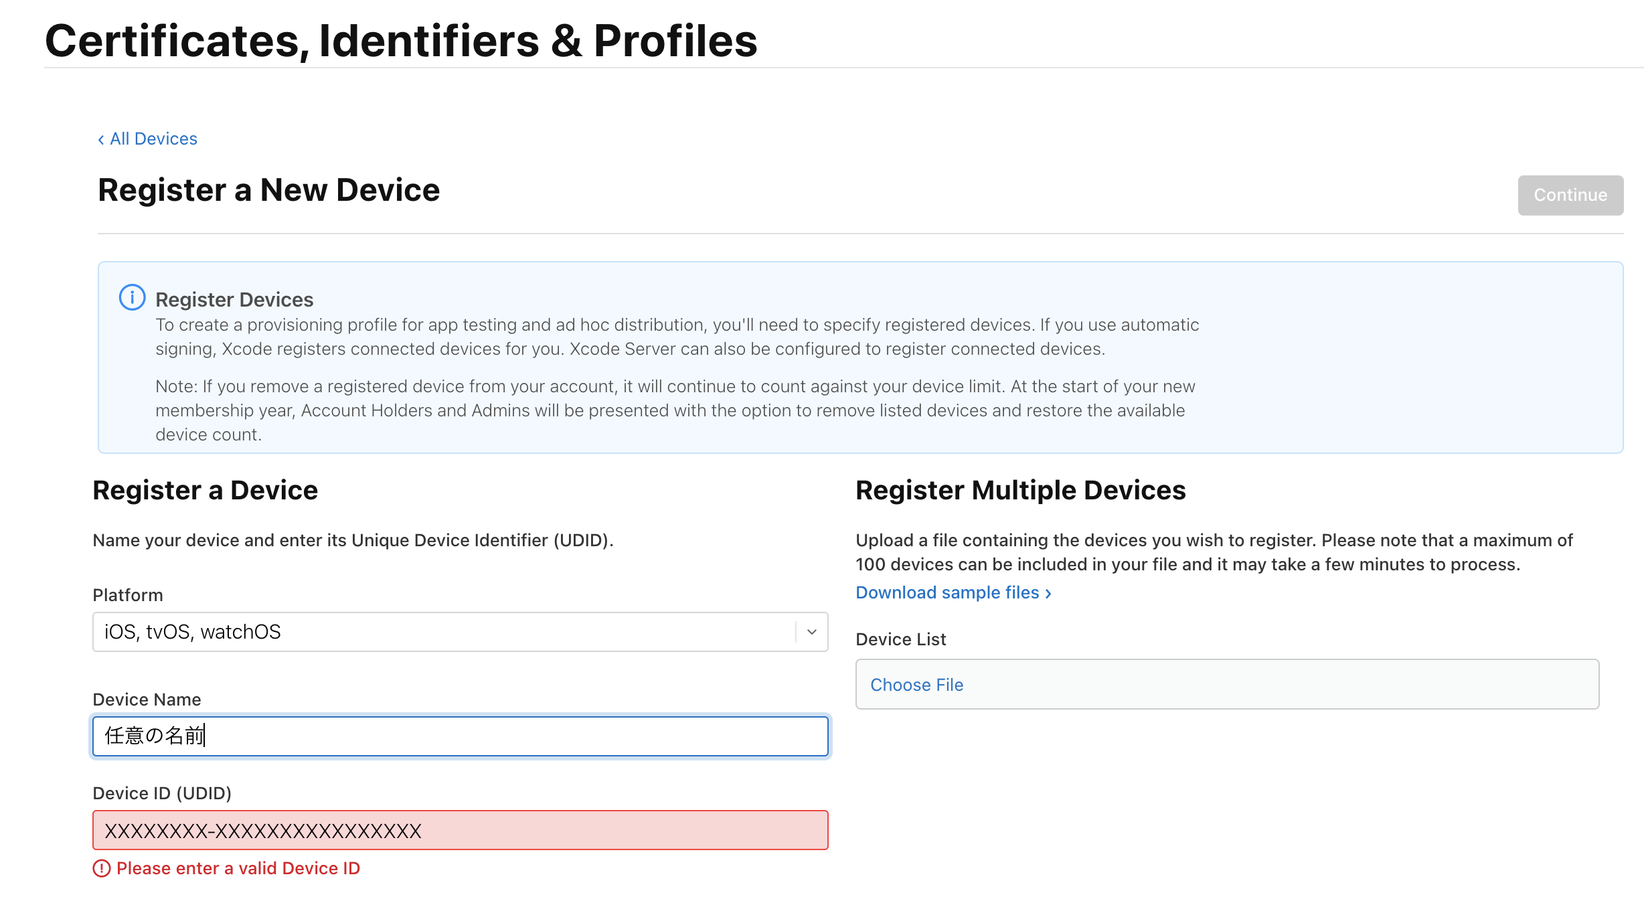Click the Register a Device section heading
This screenshot has width=1644, height=897.
[x=205, y=491]
